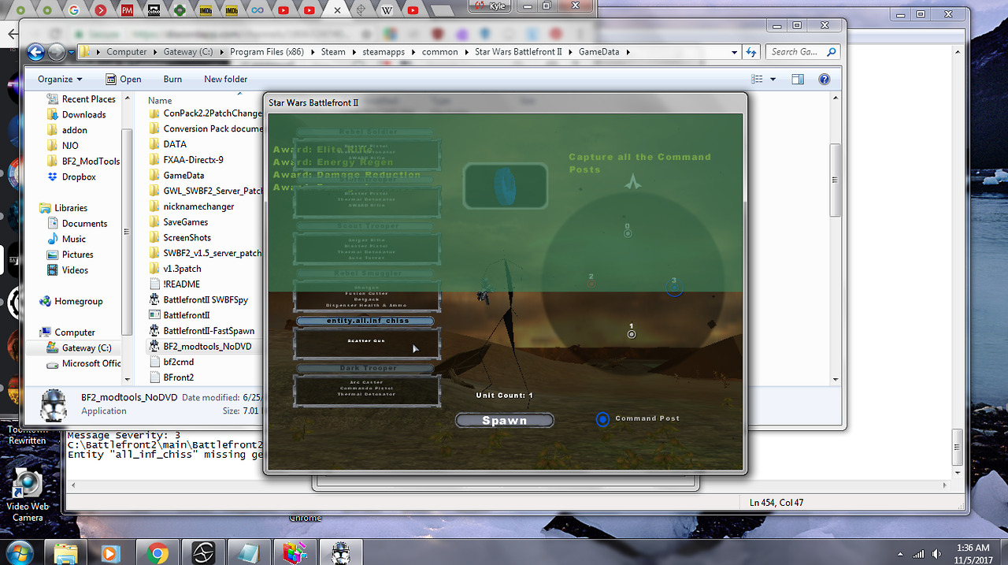Viewport: 1008px width, 565px height.
Task: Open addon folder in navigation pane
Action: click(x=67, y=130)
